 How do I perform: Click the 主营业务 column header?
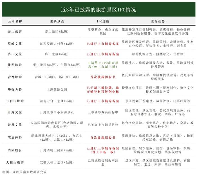(158, 21)
